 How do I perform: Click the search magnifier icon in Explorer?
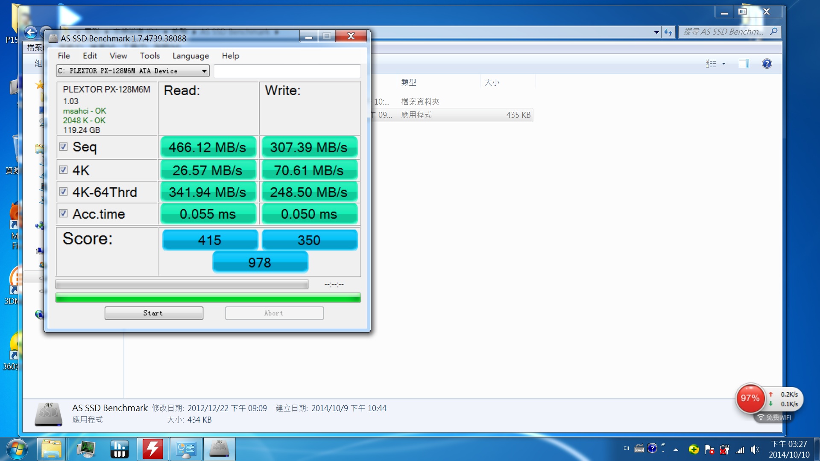click(x=773, y=32)
